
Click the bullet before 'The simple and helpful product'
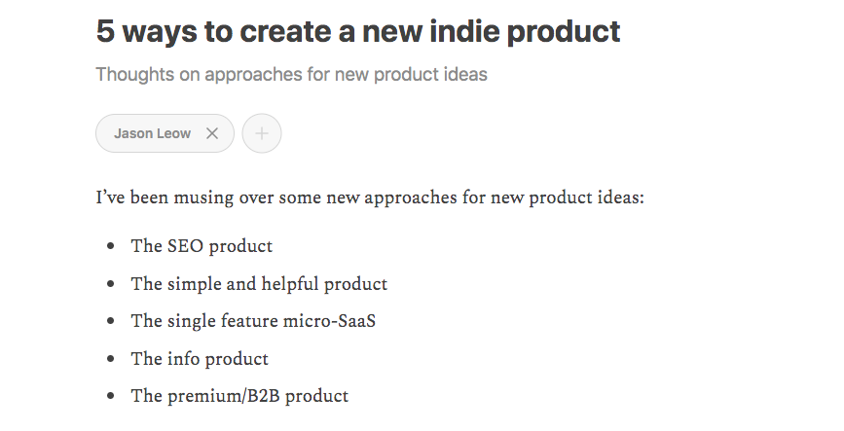pyautogui.click(x=112, y=285)
